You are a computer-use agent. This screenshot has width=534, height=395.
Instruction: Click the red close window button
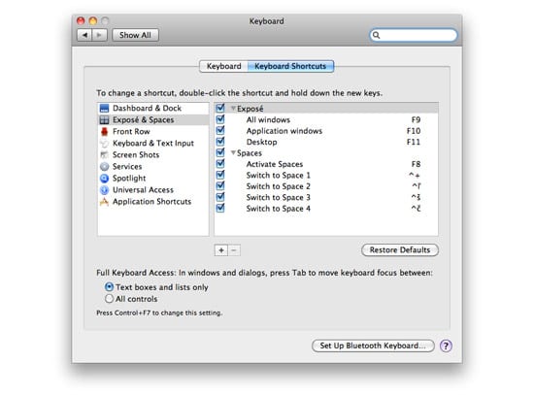81,21
